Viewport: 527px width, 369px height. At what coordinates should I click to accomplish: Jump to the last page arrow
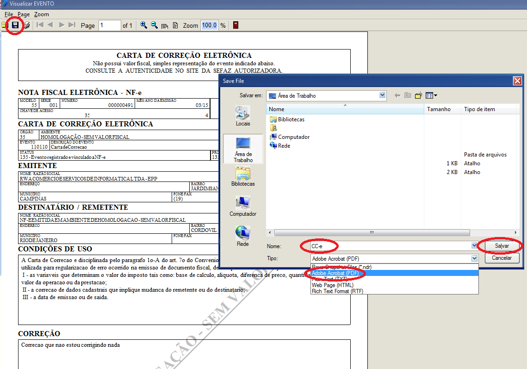click(x=72, y=25)
